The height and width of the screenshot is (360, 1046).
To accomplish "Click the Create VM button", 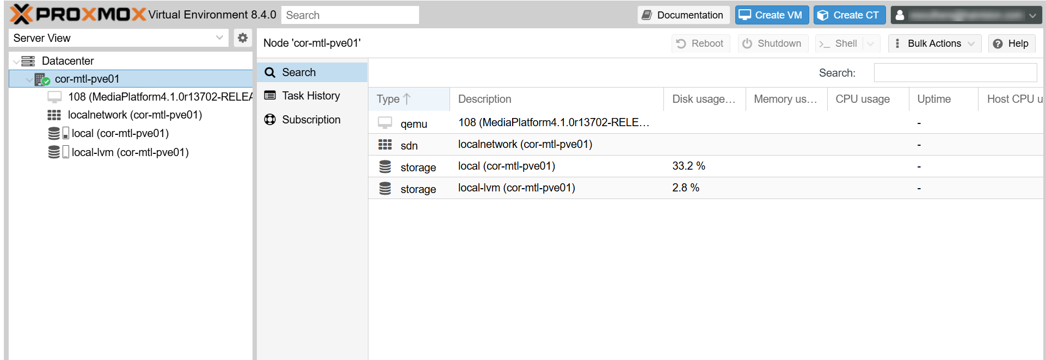I will 772,15.
